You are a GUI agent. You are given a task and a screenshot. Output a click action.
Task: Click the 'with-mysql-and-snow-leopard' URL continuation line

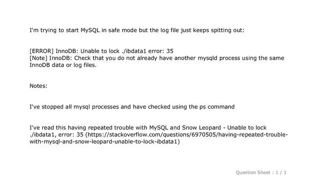click(x=105, y=141)
